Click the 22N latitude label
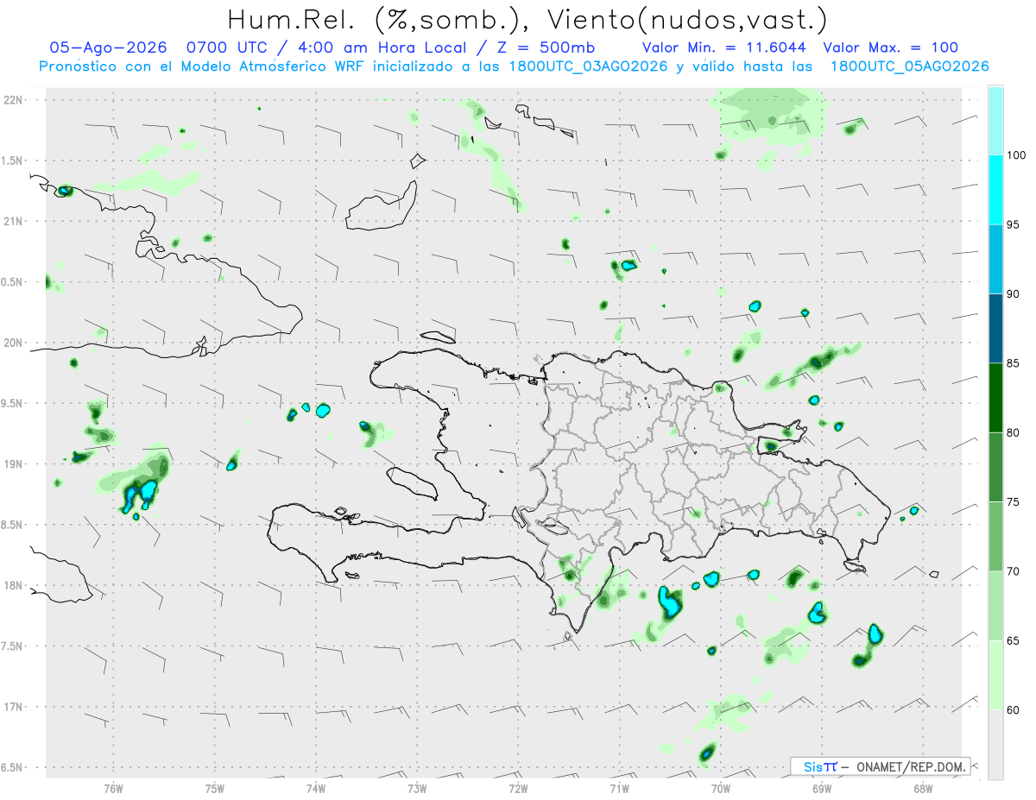This screenshot has height=800, width=1036. point(13,99)
